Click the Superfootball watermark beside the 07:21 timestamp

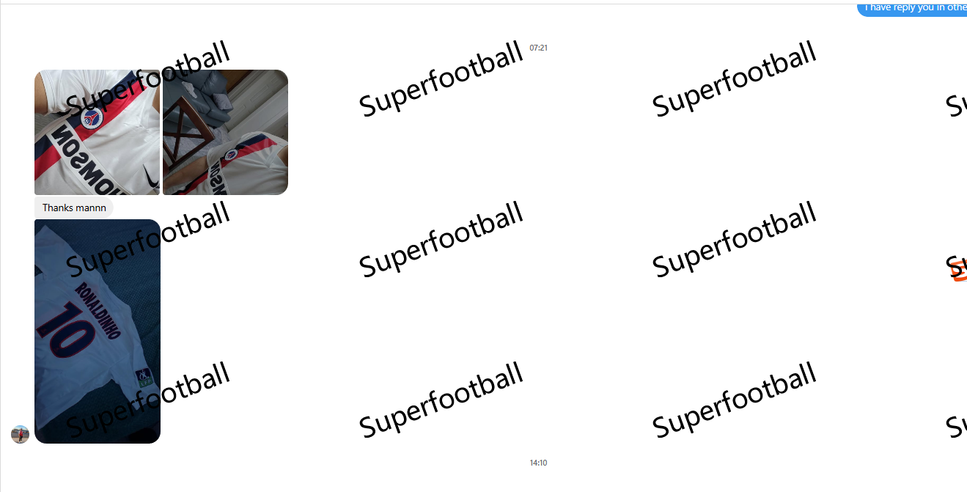(x=441, y=80)
